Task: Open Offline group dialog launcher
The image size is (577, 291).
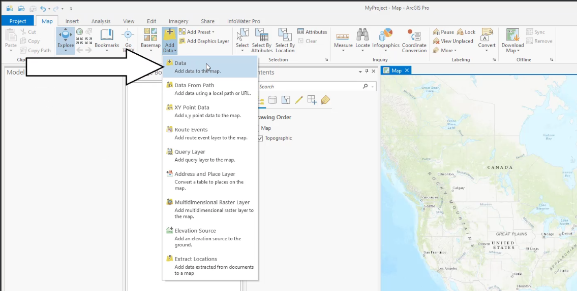Action: click(551, 59)
